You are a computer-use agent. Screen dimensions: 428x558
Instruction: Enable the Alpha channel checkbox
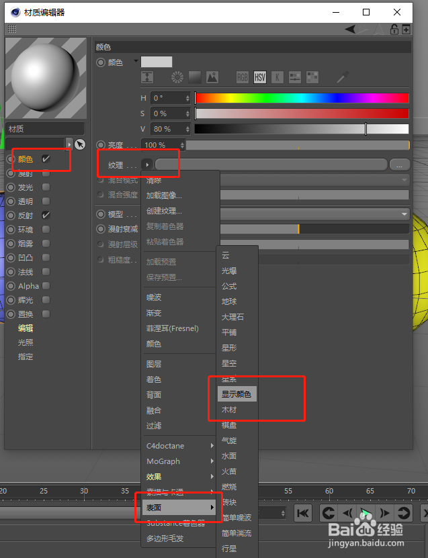pyautogui.click(x=46, y=285)
